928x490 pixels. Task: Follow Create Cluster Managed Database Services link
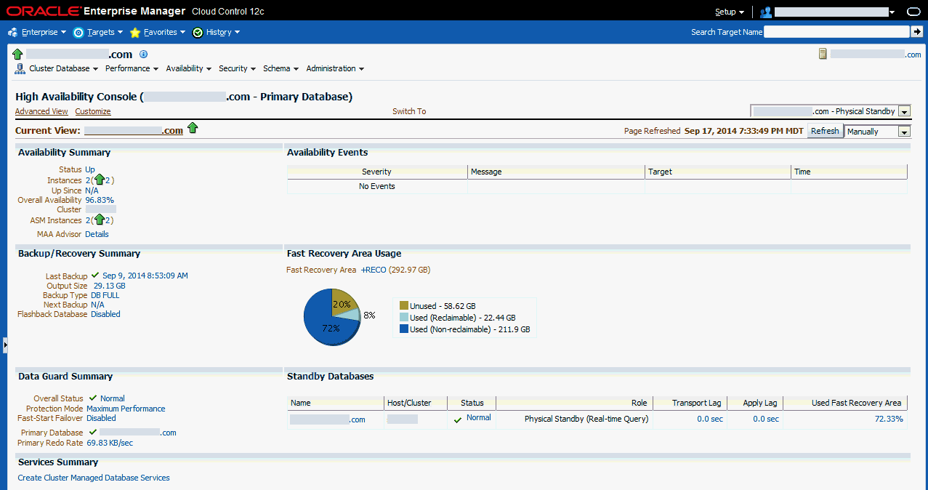[94, 478]
